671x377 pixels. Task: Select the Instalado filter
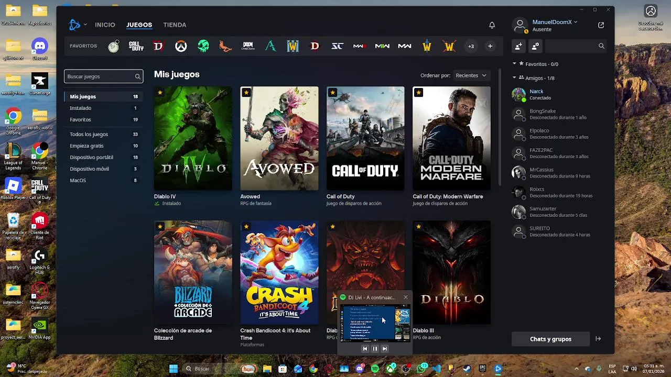pyautogui.click(x=104, y=108)
